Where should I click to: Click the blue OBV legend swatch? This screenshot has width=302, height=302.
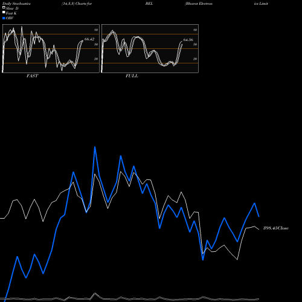tap(4, 18)
